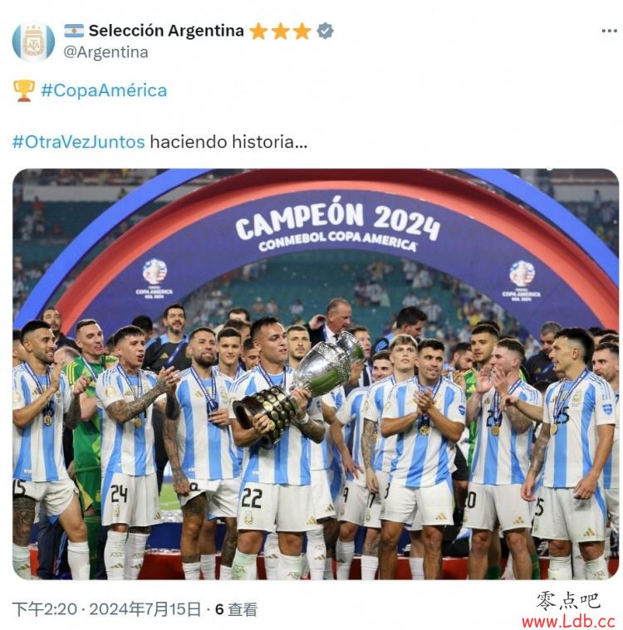Click the blue verified badge icon
The image size is (623, 630).
pyautogui.click(x=325, y=31)
